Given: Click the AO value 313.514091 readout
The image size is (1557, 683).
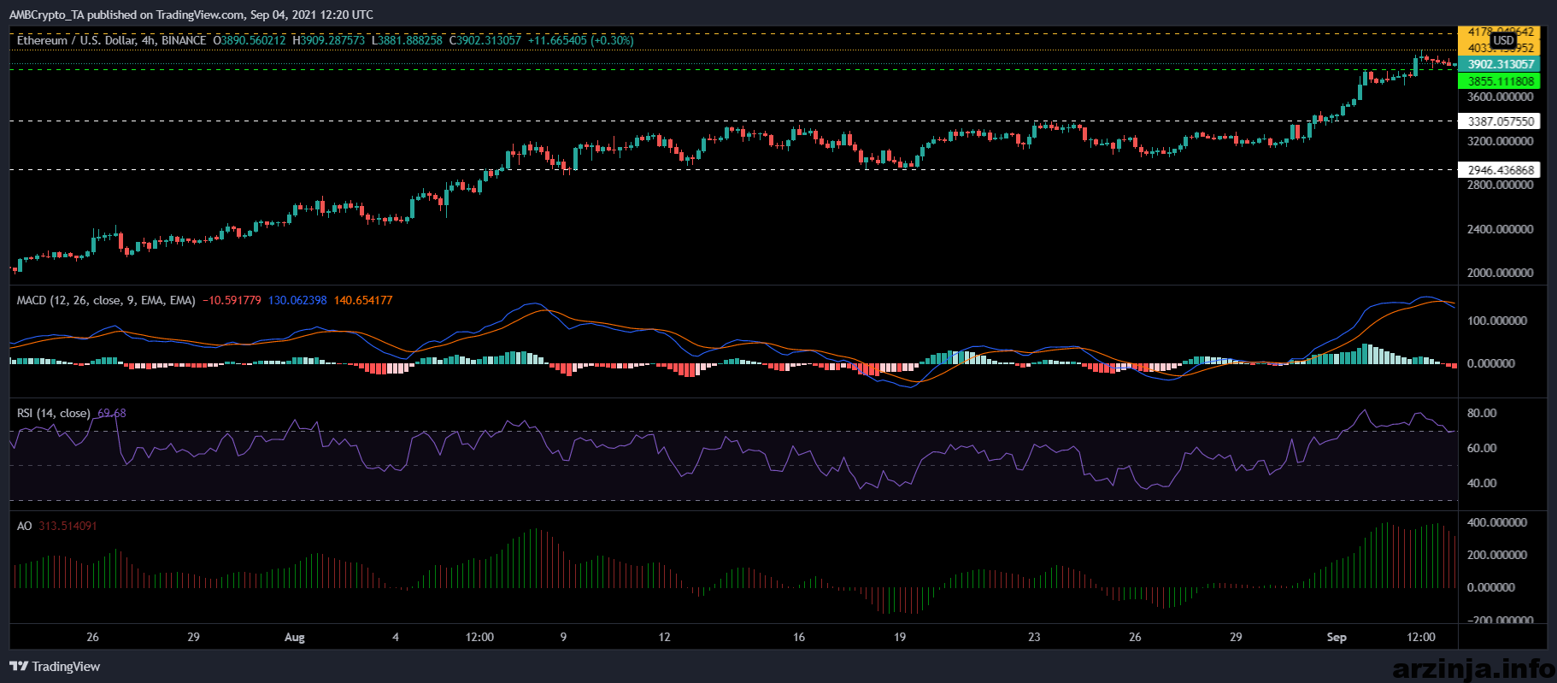Looking at the screenshot, I should [x=68, y=526].
